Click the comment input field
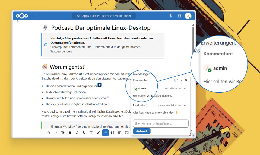This screenshot has width=260, height=155. click(160, 124)
